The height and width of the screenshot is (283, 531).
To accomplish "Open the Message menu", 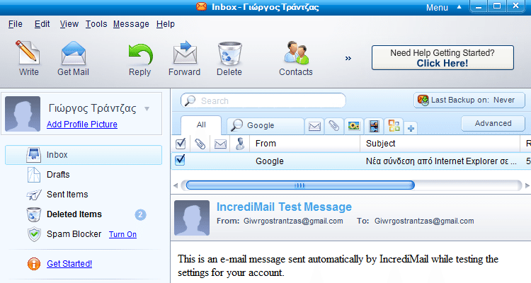I will pos(131,24).
